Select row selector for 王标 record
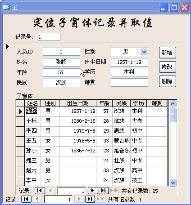Viewport: 191px width, 205px height. [20, 121]
